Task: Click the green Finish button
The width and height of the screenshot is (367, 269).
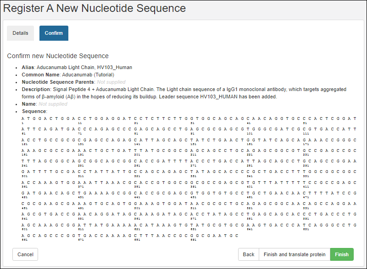Action: coord(342,254)
